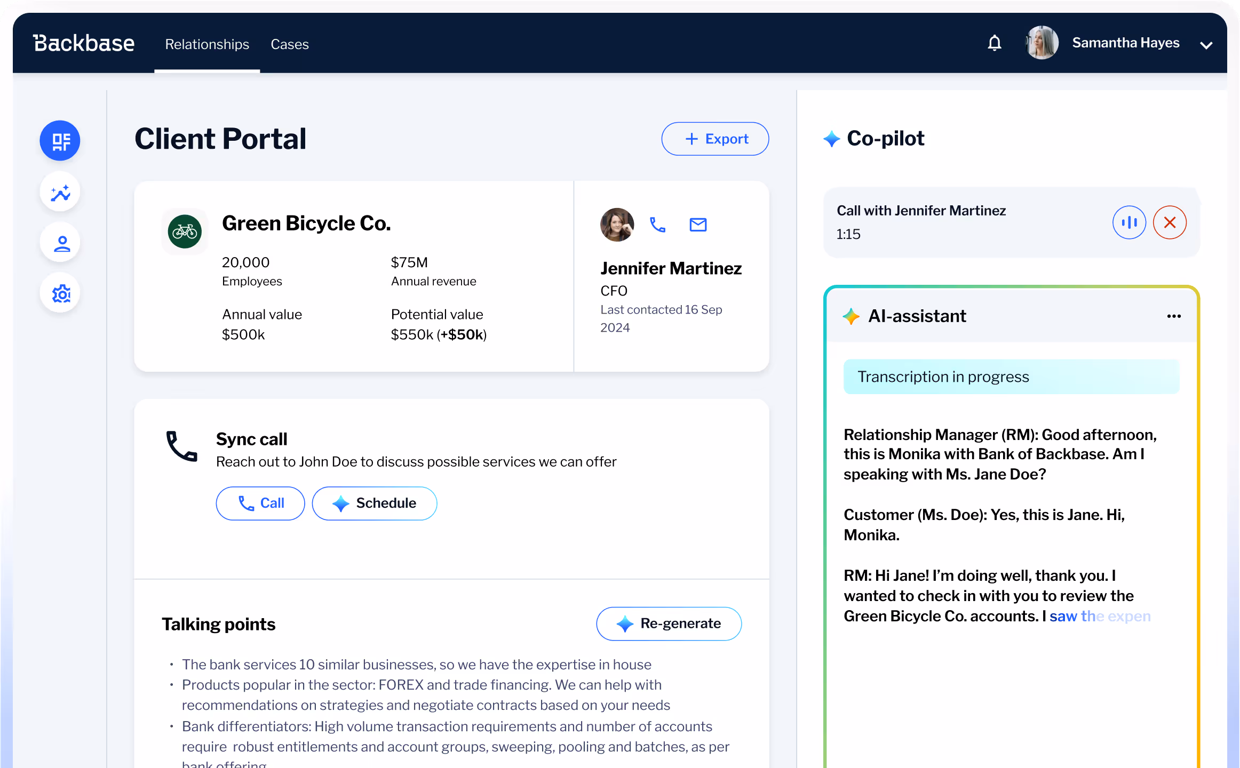Open the AI-assistant three-dots menu
The height and width of the screenshot is (768, 1240).
[1174, 316]
